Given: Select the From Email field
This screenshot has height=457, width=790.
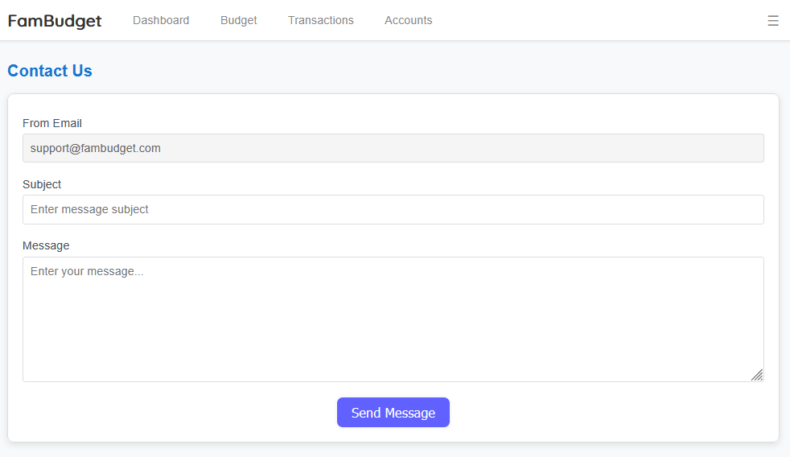Looking at the screenshot, I should [393, 148].
